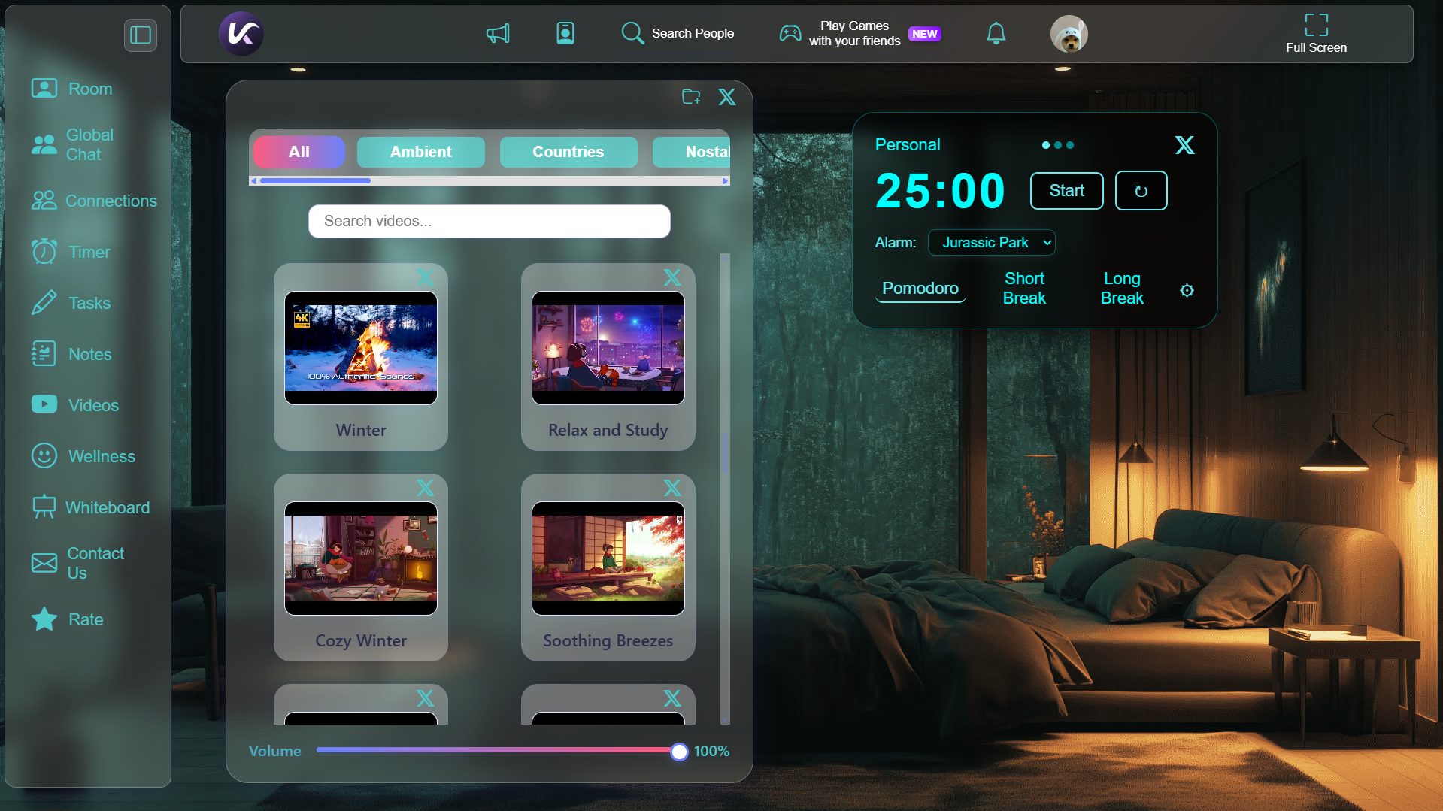This screenshot has width=1443, height=811.
Task: Open user profile avatar
Action: (1069, 34)
